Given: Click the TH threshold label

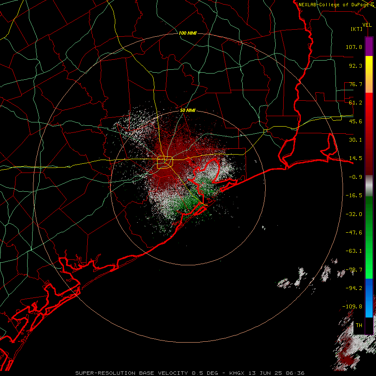Looking at the screenshot, I should 359,325.
